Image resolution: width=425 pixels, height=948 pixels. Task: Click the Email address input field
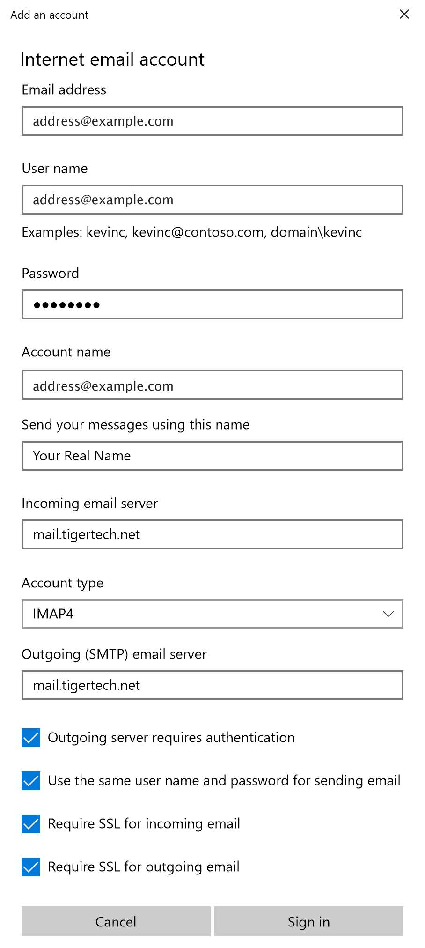coord(212,121)
